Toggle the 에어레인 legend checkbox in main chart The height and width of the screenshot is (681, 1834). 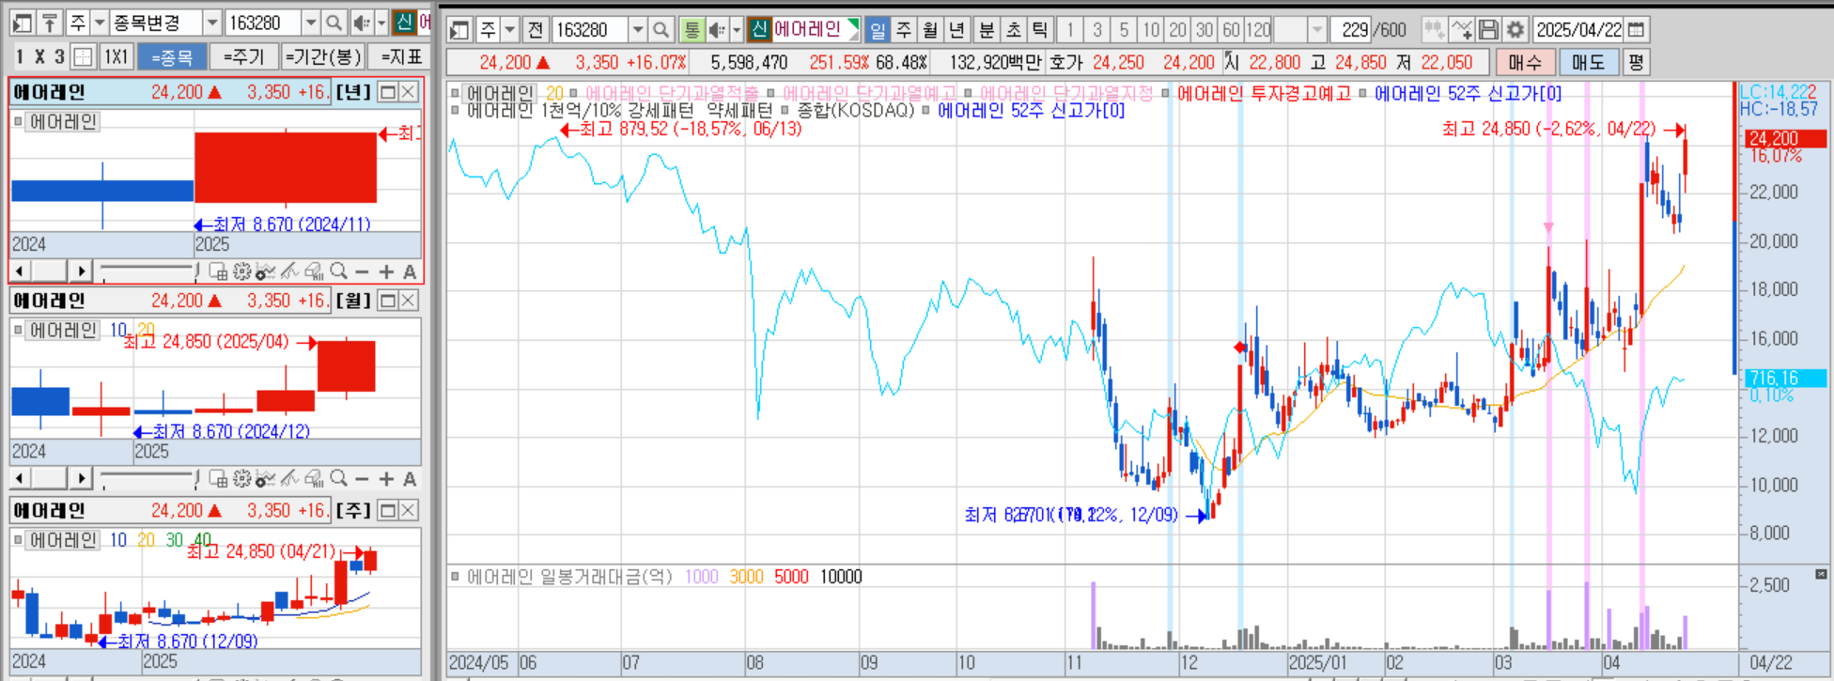(x=456, y=93)
